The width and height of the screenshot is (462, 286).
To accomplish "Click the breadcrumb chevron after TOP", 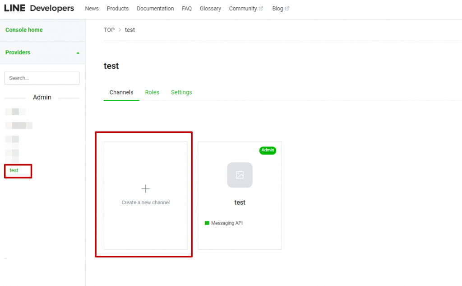I will point(119,30).
